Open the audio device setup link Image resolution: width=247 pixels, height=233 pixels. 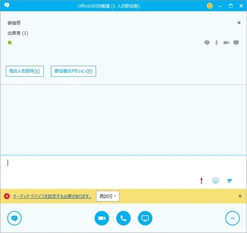tap(52, 196)
